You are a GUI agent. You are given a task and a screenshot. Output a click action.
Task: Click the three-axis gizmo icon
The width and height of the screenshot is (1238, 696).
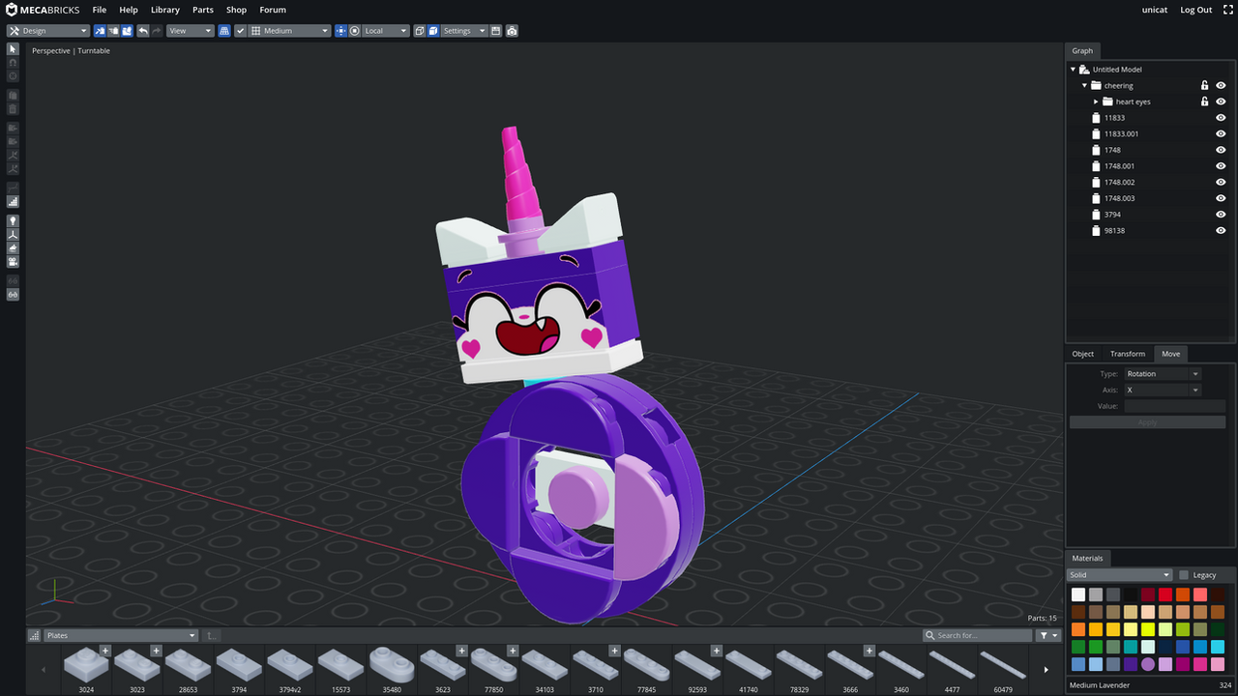pyautogui.click(x=13, y=235)
